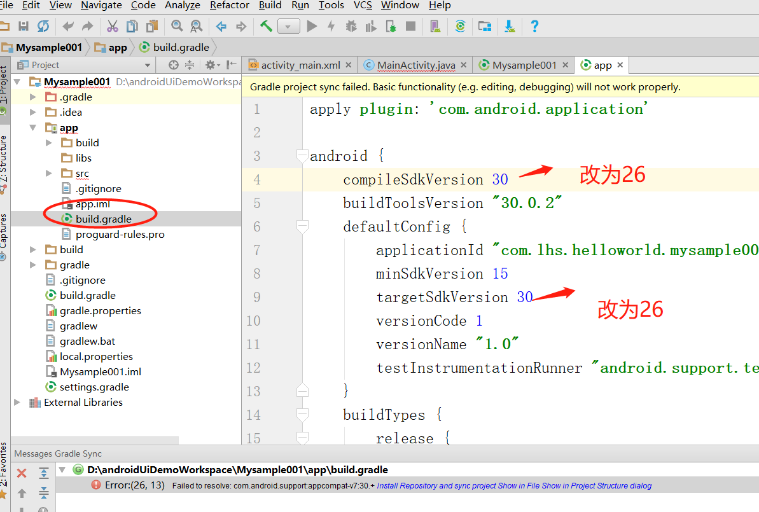Screen dimensions: 759x512
Task: Select proguard-rules.pro file
Action: click(x=120, y=235)
